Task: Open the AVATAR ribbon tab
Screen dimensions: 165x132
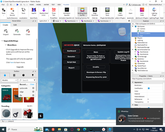Action: point(46,5)
